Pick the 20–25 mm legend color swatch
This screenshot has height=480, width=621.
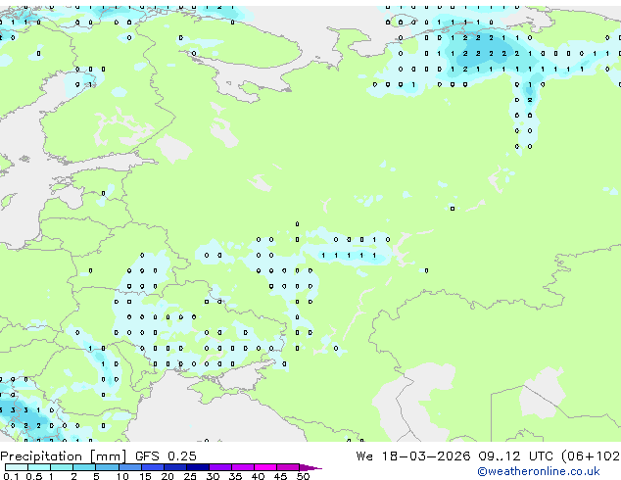[175, 467]
